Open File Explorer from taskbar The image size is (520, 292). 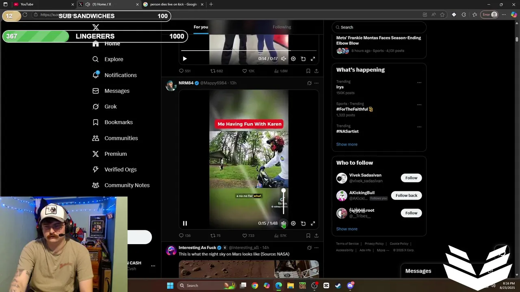[x=290, y=286]
